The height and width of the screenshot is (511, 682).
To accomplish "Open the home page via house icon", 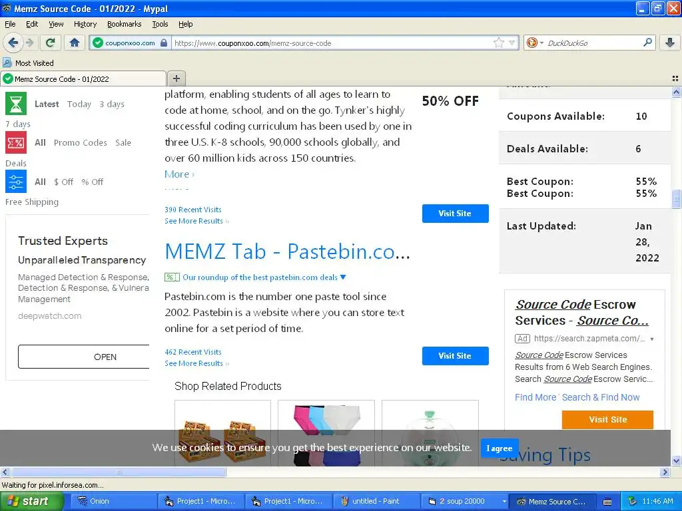I will pyautogui.click(x=75, y=43).
